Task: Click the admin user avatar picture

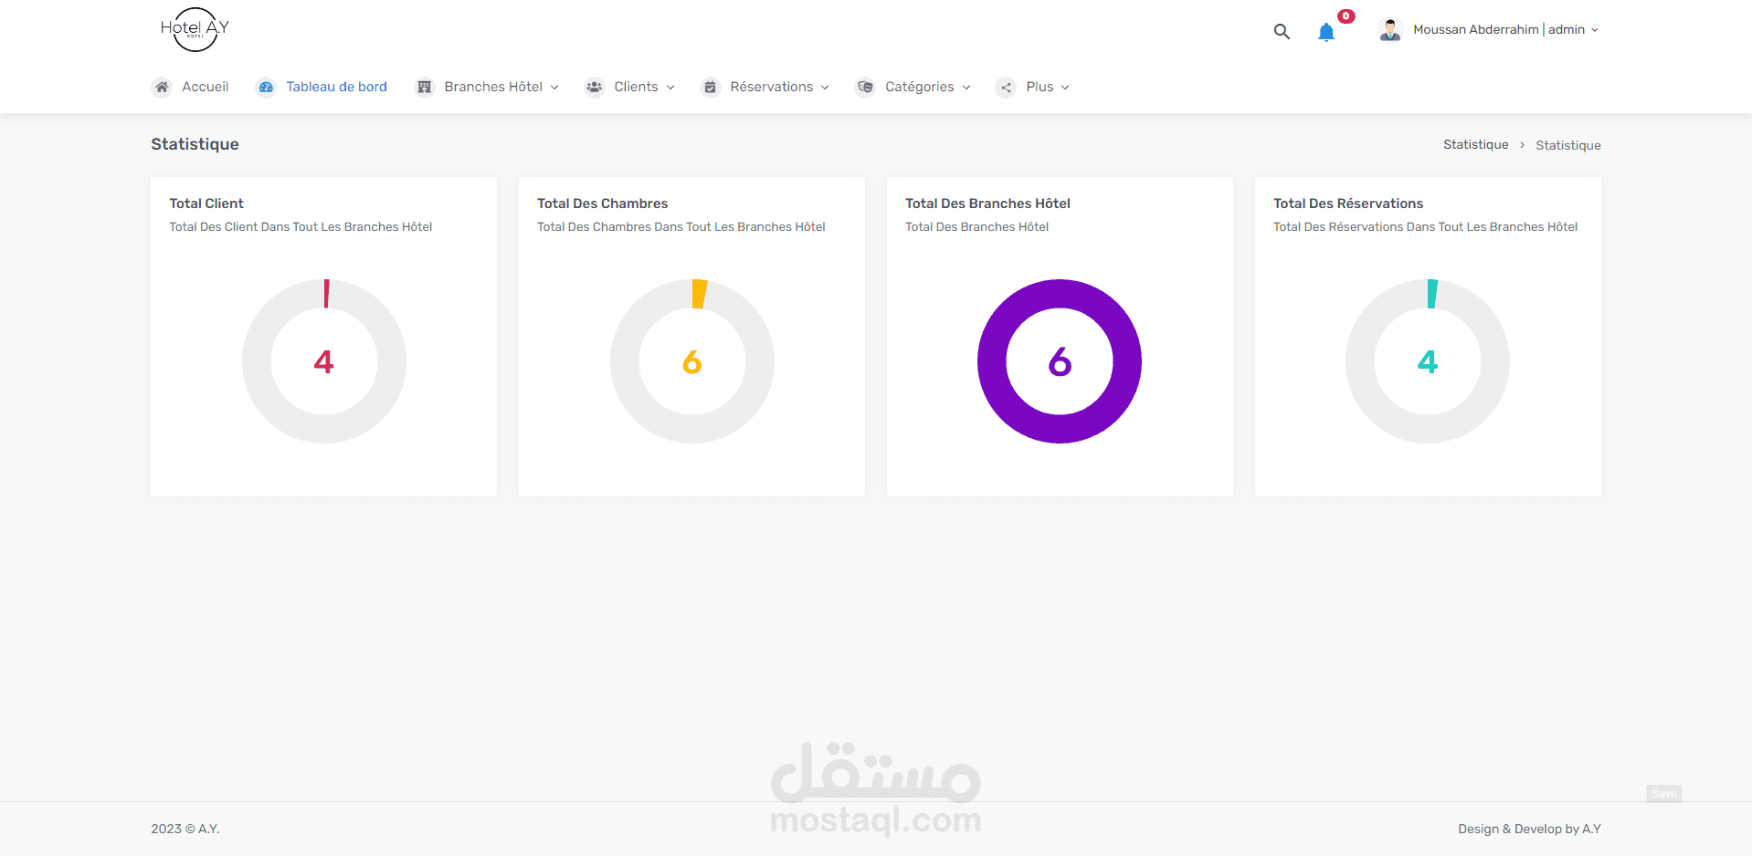Action: (x=1390, y=30)
